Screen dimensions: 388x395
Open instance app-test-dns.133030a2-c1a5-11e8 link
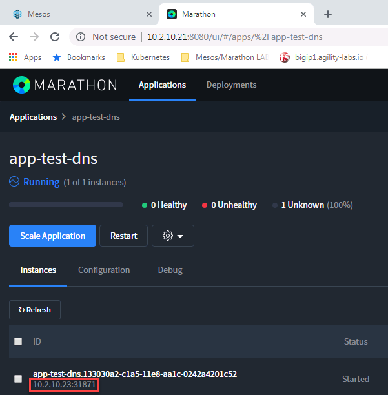coord(135,374)
